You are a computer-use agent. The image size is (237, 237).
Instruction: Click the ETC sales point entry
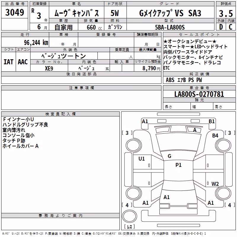click(x=166, y=68)
